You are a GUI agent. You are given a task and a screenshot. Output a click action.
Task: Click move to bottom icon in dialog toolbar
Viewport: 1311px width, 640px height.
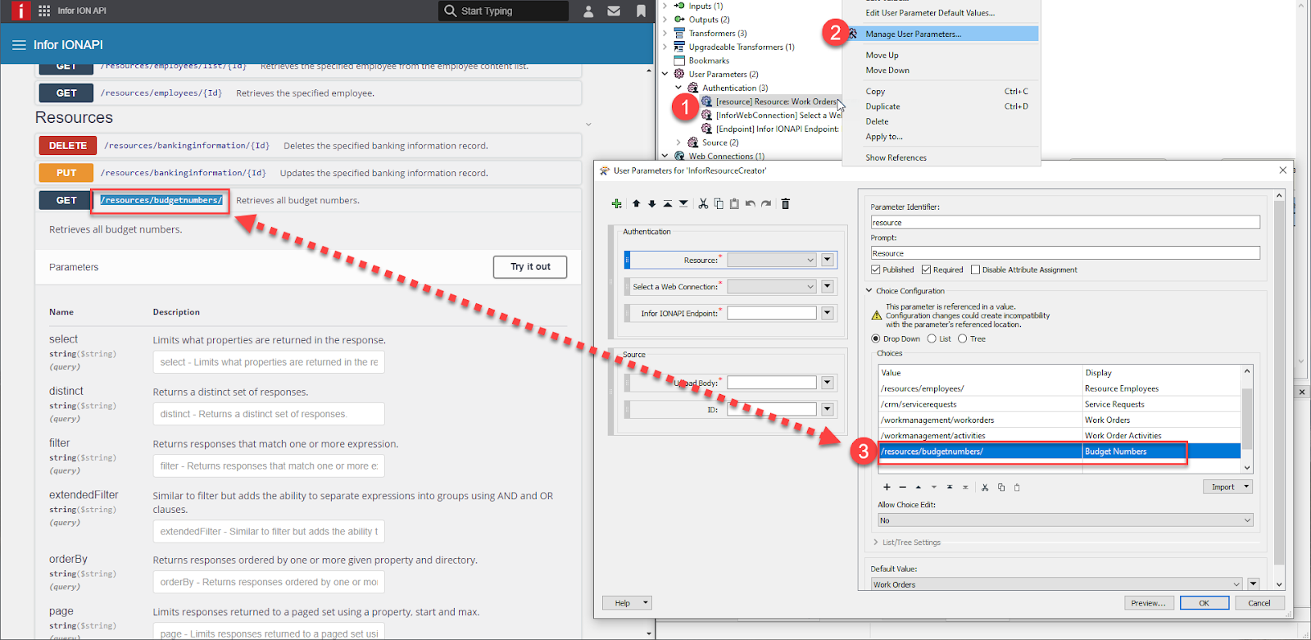point(683,204)
